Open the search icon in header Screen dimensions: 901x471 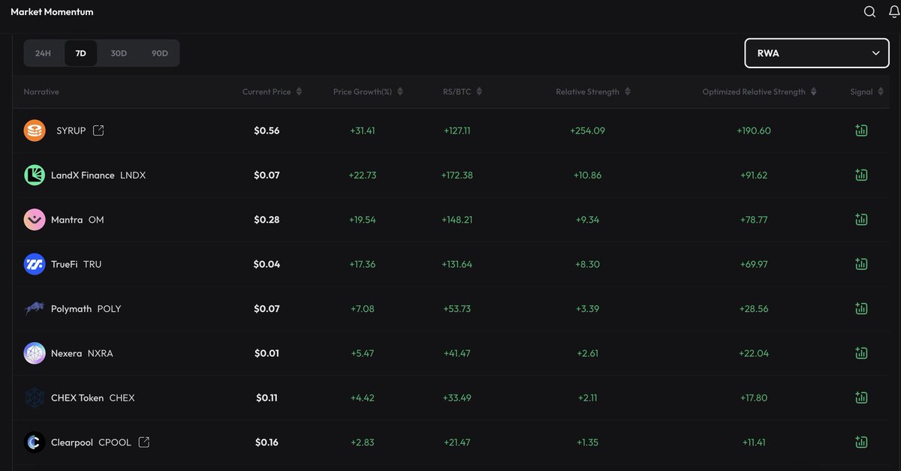(x=869, y=12)
